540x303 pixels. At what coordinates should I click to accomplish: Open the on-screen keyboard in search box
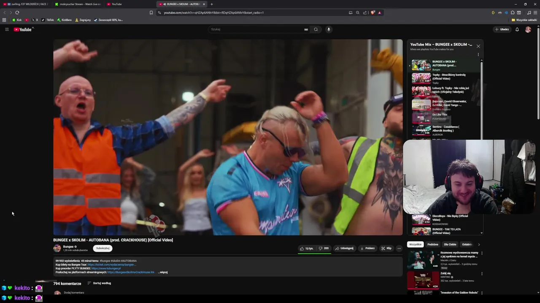click(306, 29)
